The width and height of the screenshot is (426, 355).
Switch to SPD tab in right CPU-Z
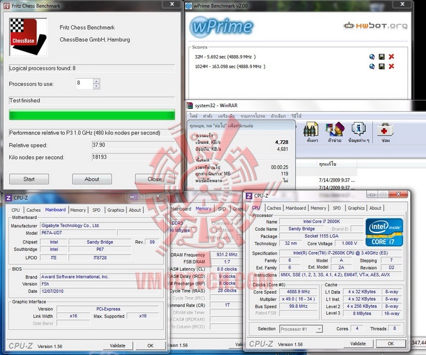337,208
